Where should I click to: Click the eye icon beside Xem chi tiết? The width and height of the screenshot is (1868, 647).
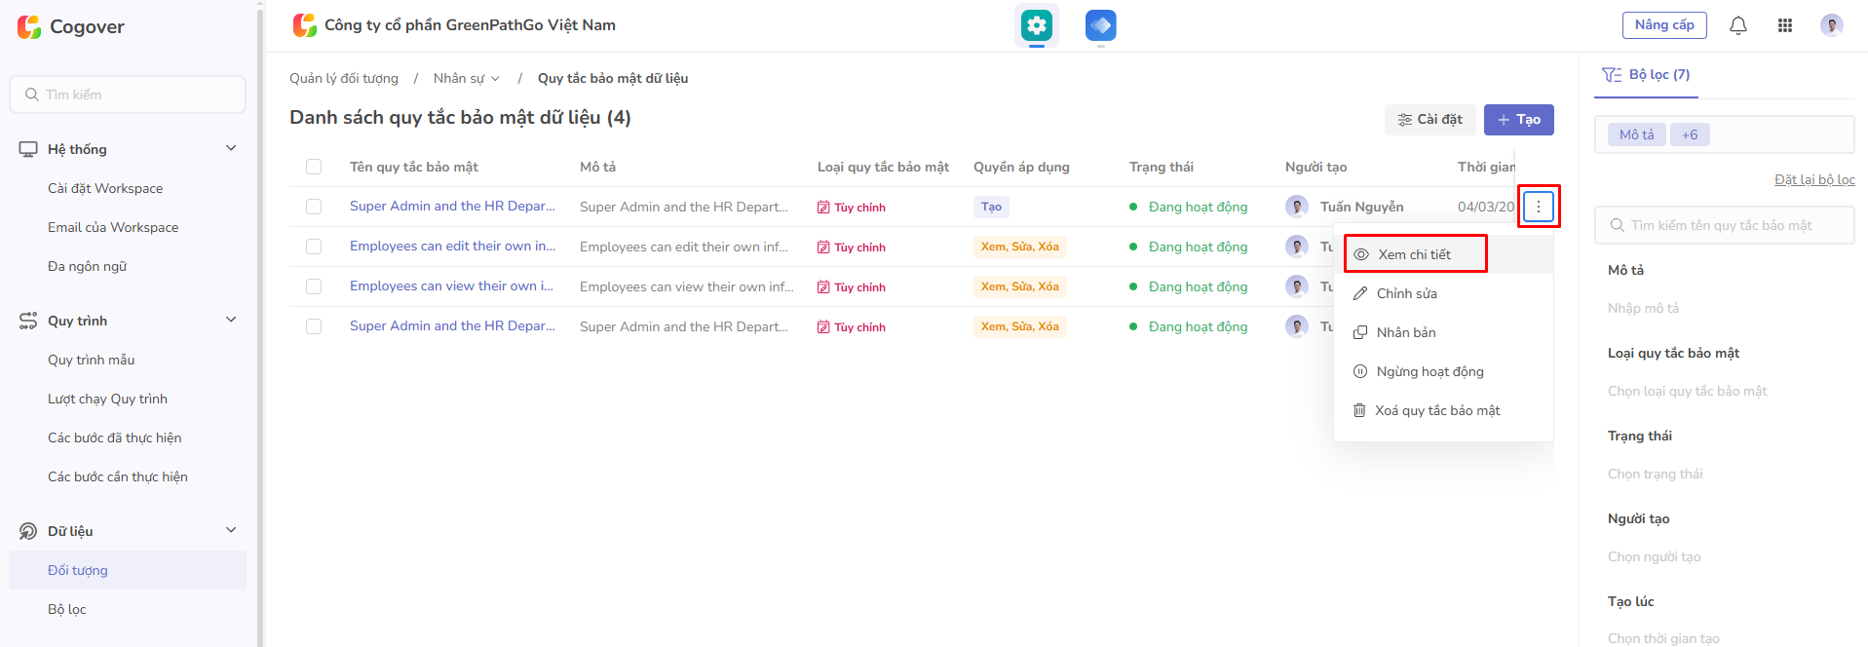[1361, 254]
